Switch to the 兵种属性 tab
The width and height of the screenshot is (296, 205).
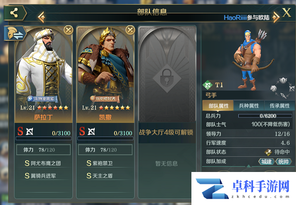[x=249, y=106]
